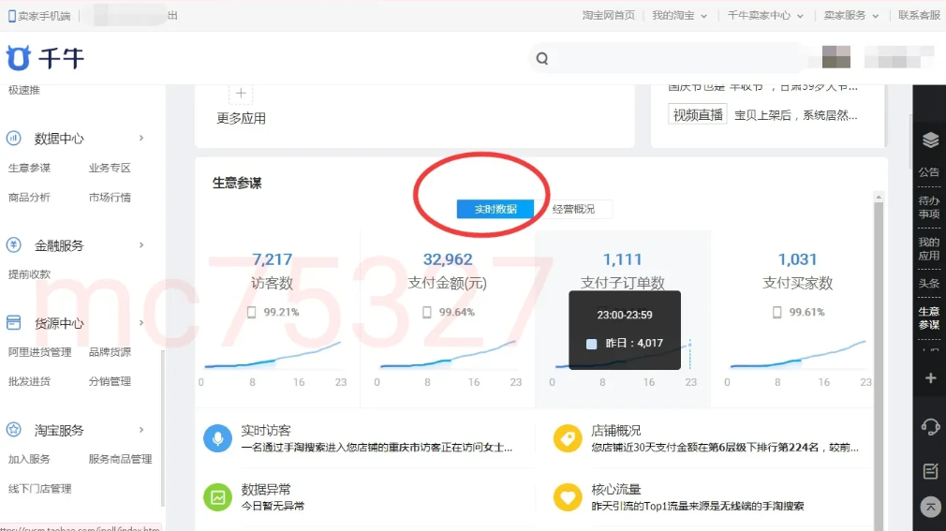Click the 卖家手机端 link
Screen dimensions: 946x531
pyautogui.click(x=44, y=16)
